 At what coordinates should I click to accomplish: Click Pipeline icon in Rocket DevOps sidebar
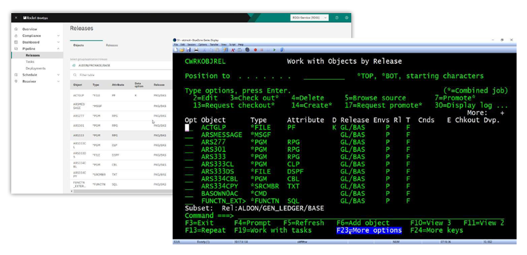point(16,49)
